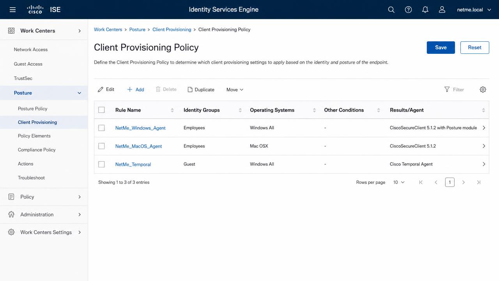Click the Delete trash button
Screen dimensions: 499x281
[166, 89]
